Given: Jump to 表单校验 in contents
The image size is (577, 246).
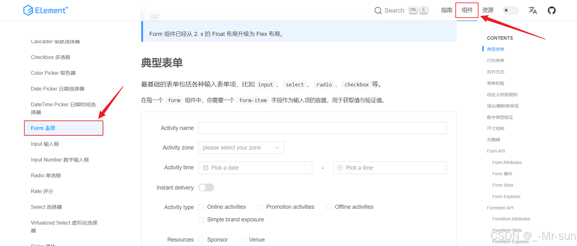Looking at the screenshot, I should point(496,83).
